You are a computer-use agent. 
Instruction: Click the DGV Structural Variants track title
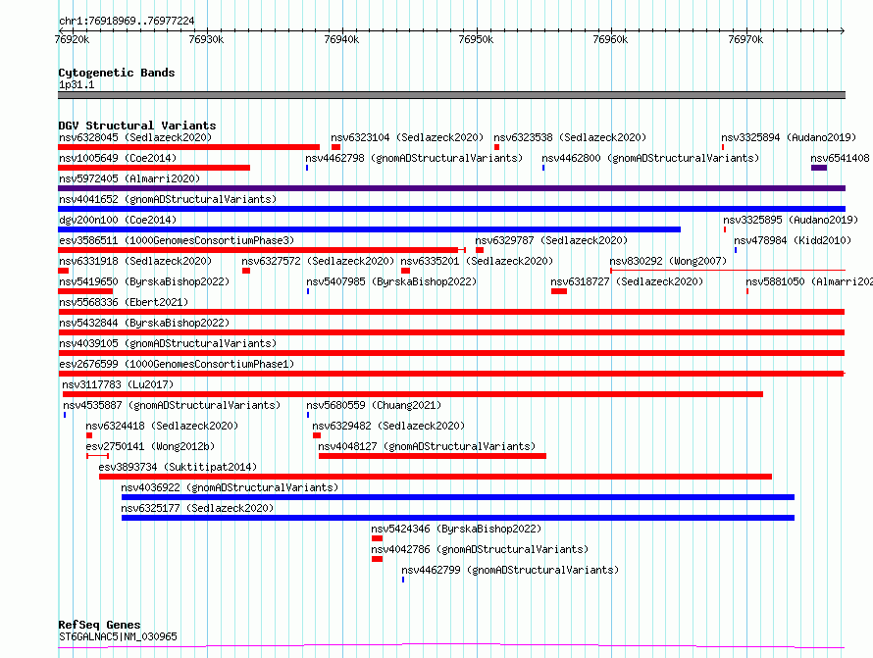pos(137,126)
